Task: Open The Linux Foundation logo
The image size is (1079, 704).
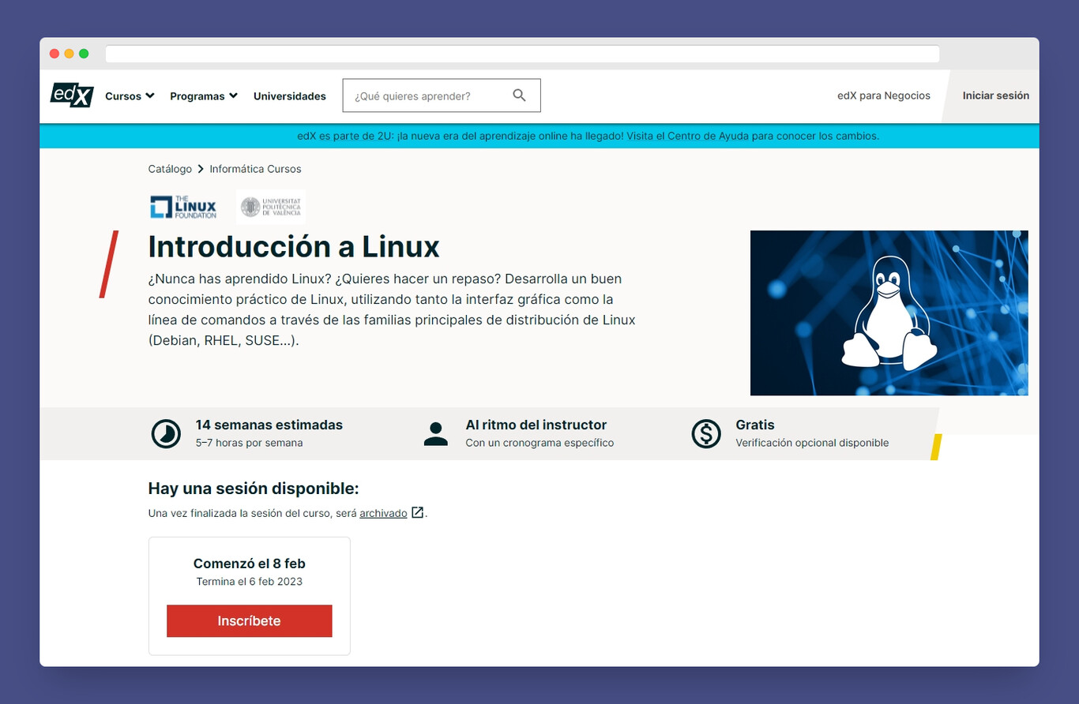Action: (182, 206)
